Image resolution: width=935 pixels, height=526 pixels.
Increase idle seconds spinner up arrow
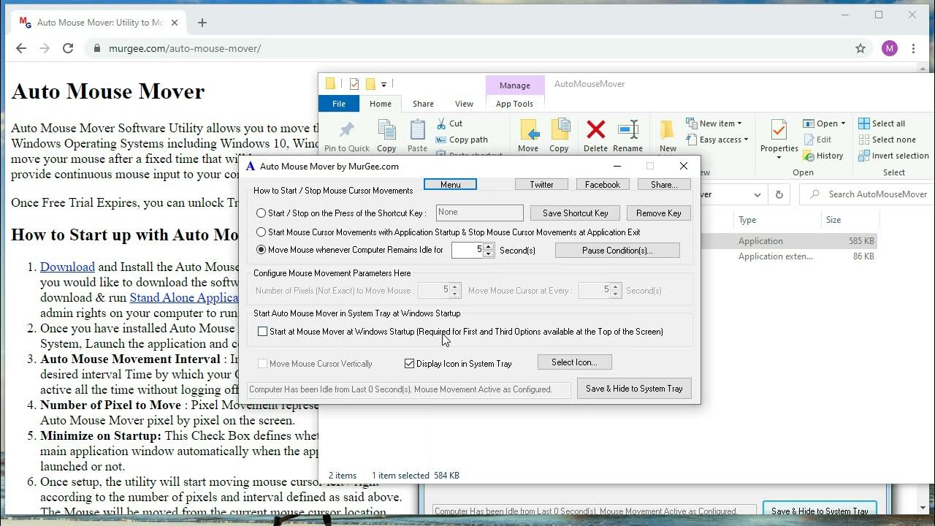pos(489,246)
